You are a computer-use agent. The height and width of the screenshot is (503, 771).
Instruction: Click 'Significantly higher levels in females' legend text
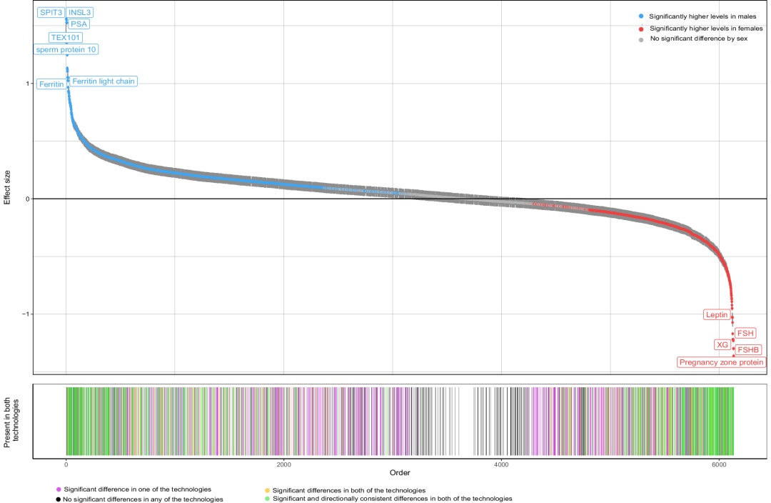point(706,29)
